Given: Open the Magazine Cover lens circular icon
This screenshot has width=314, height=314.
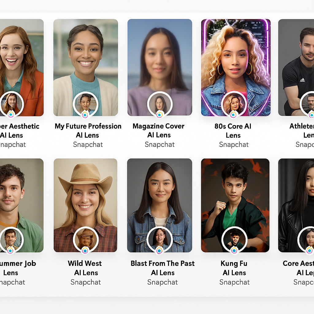Looking at the screenshot, I should click(x=160, y=104).
